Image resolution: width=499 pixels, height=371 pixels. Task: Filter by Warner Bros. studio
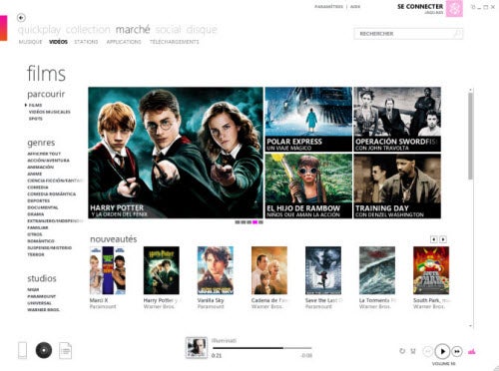[43, 310]
